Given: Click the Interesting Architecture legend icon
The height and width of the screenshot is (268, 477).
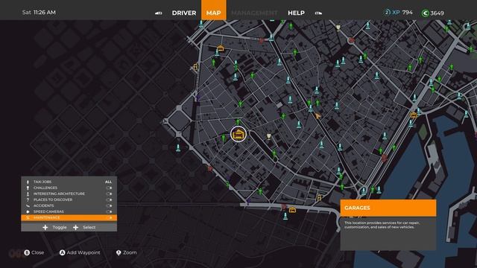Looking at the screenshot, I should 28,194.
